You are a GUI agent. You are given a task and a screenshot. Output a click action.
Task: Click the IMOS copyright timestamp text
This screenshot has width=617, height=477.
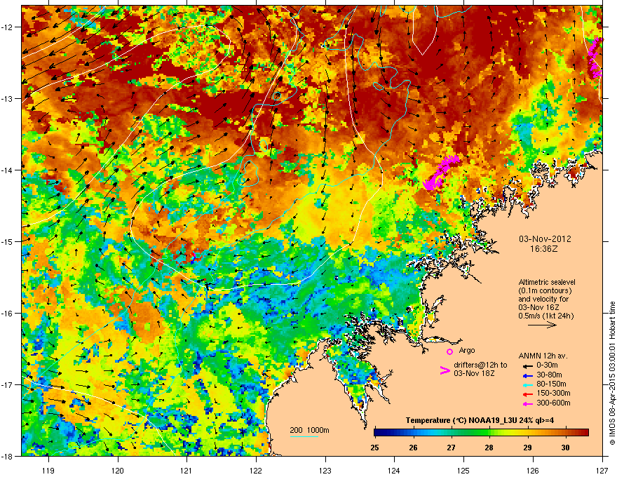point(612,373)
